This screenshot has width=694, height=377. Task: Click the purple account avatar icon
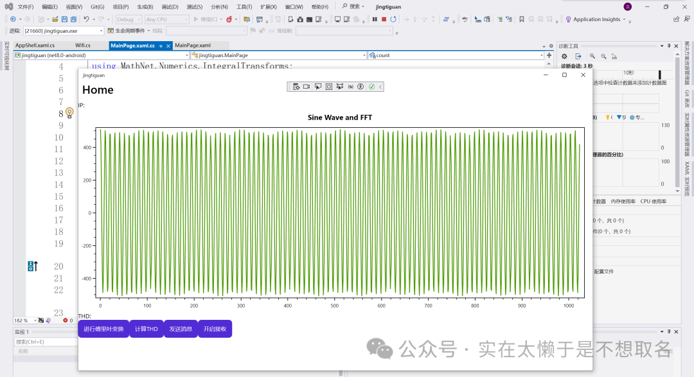[x=628, y=6]
